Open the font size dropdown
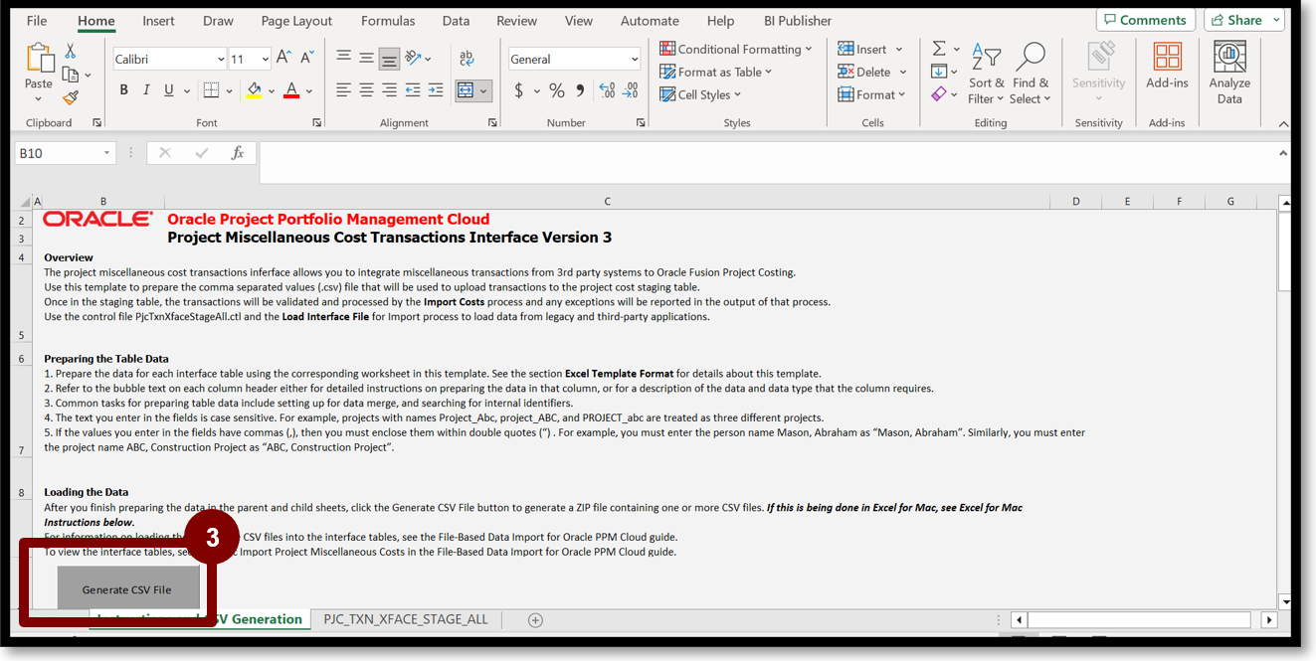This screenshot has width=1316, height=661. [x=265, y=60]
